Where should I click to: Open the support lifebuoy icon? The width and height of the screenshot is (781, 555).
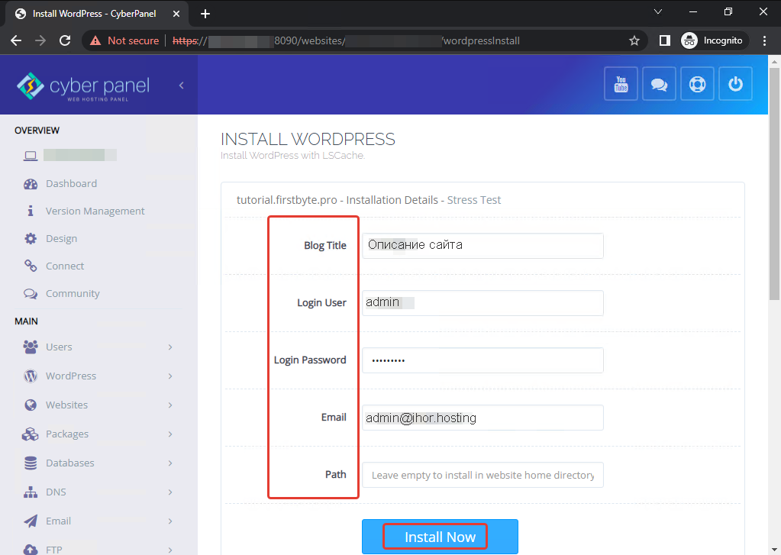pyautogui.click(x=697, y=84)
